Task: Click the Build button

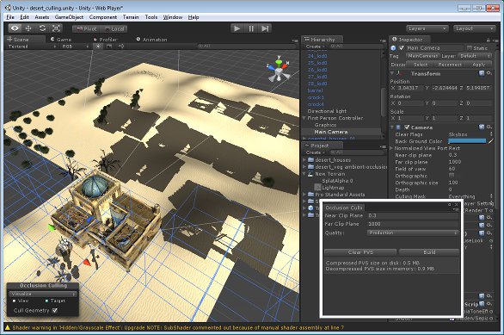Action: [429, 252]
